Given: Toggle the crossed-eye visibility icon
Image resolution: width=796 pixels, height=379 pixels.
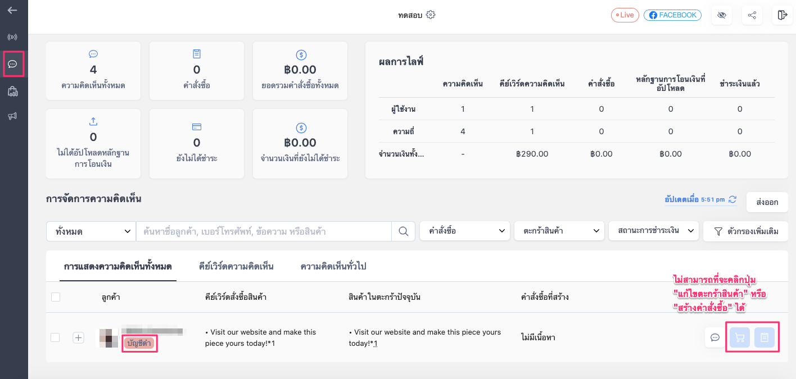Looking at the screenshot, I should 722,15.
